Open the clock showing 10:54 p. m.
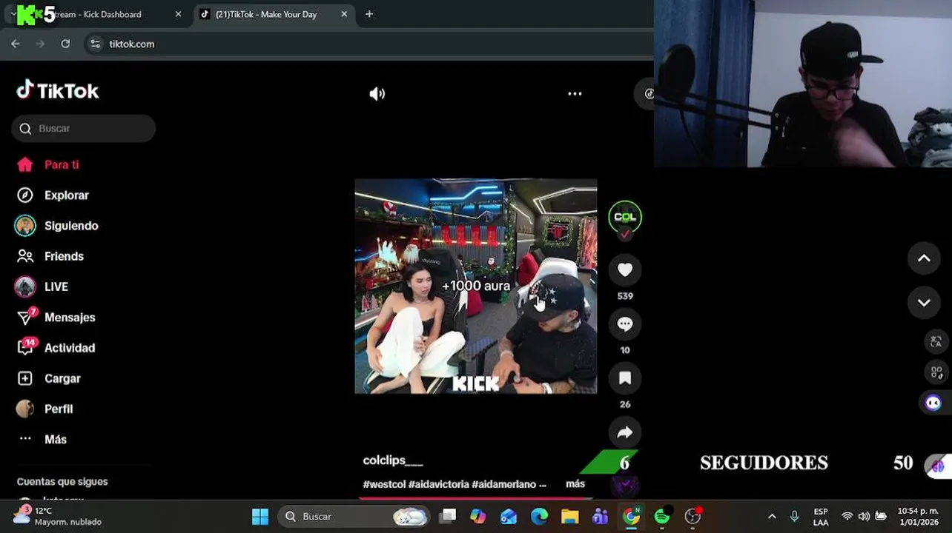Screen dimensions: 952x533 (919, 516)
